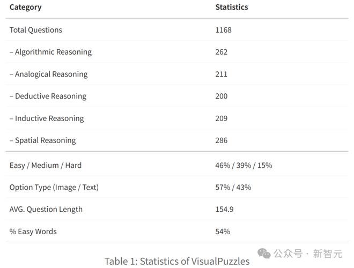
Task: Click the value 1168
Action: point(224,30)
